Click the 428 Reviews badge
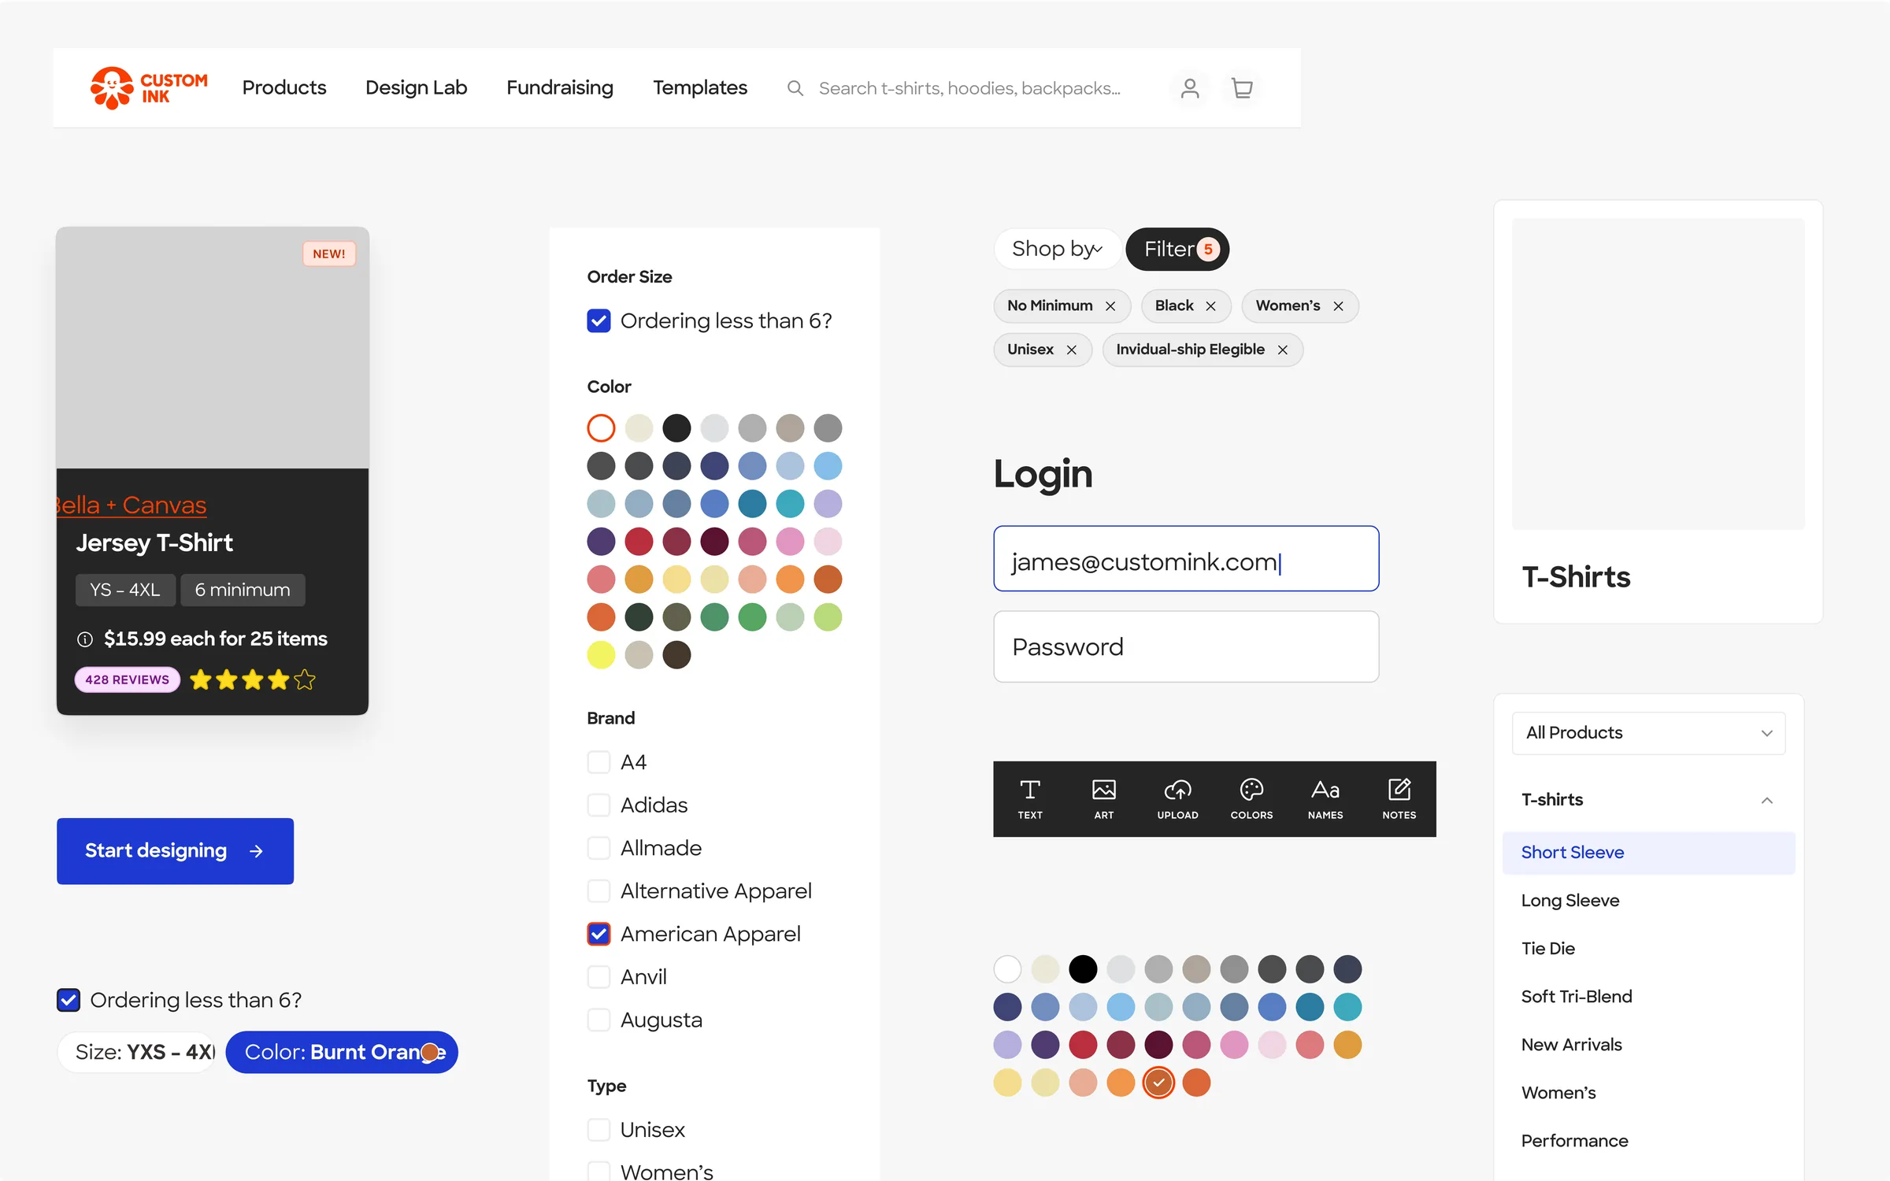This screenshot has width=1890, height=1181. 128,679
